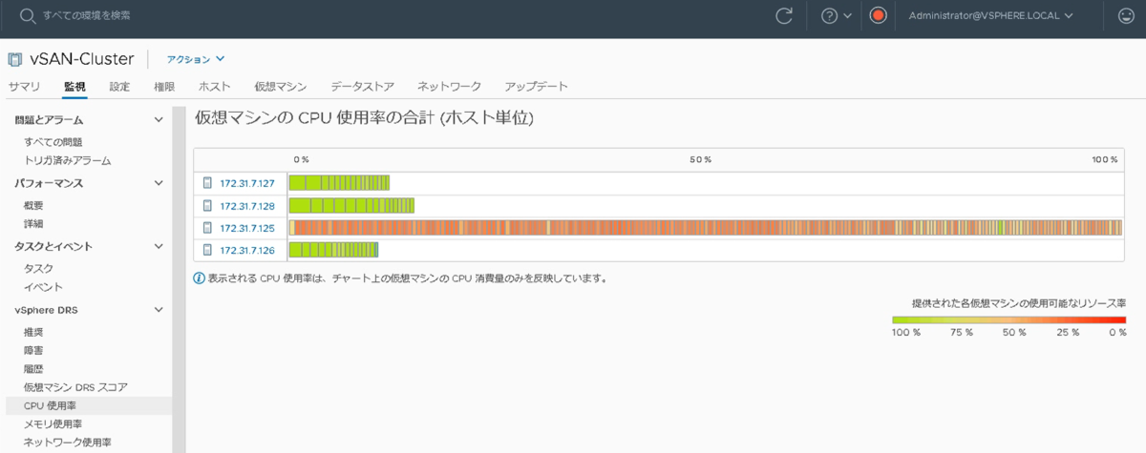This screenshot has width=1146, height=453.
Task: Click CPU usage bar for 172.31.7.128
Action: [x=351, y=205]
